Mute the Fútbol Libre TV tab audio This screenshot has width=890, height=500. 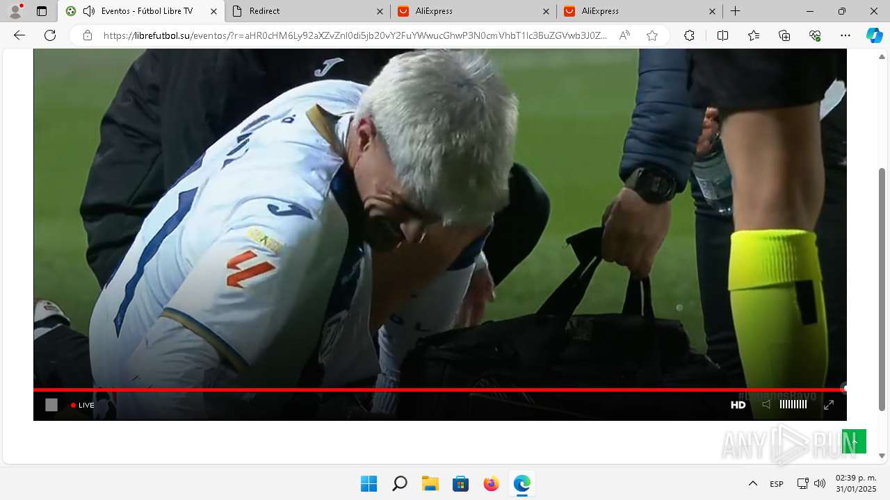pos(88,11)
